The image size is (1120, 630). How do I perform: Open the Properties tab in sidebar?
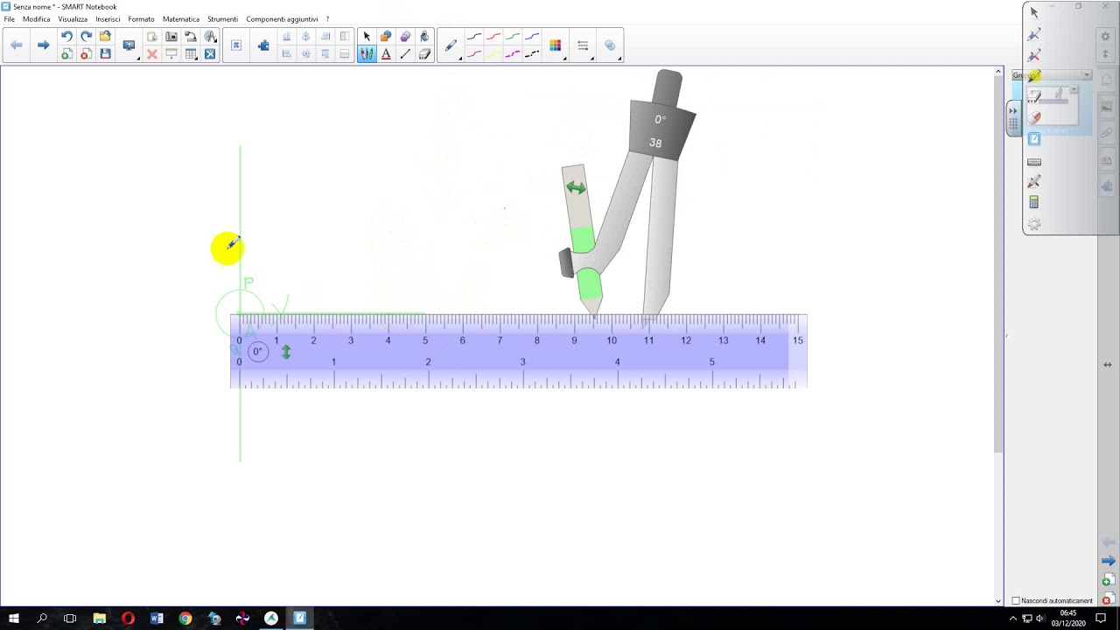pos(1107,159)
